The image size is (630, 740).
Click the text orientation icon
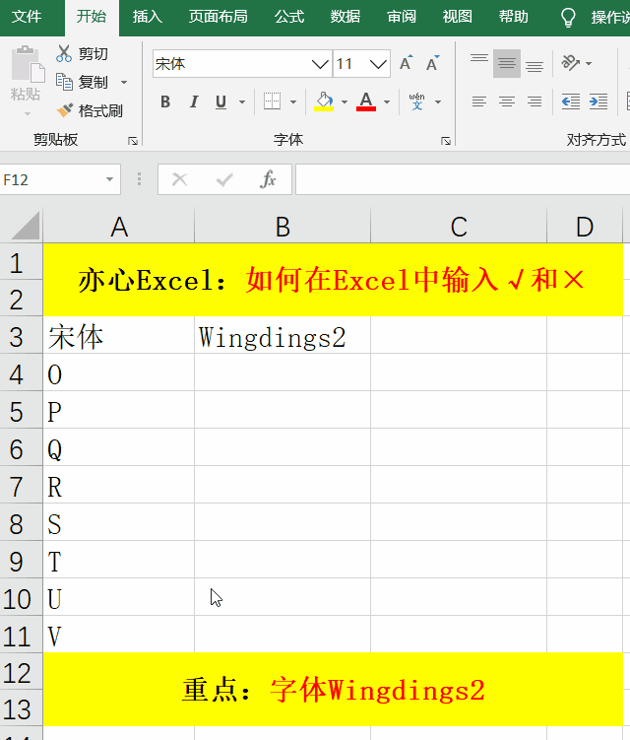coord(571,63)
